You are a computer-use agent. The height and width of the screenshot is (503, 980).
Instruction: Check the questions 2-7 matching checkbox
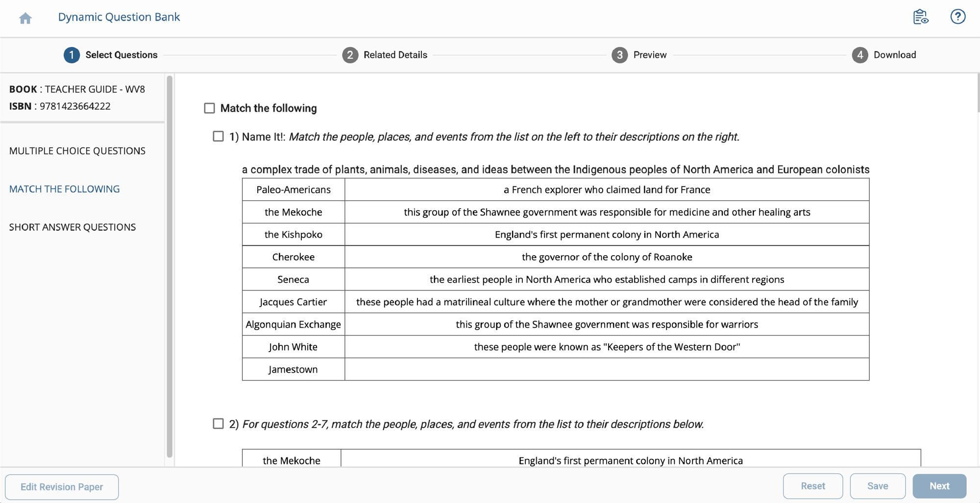(x=218, y=424)
